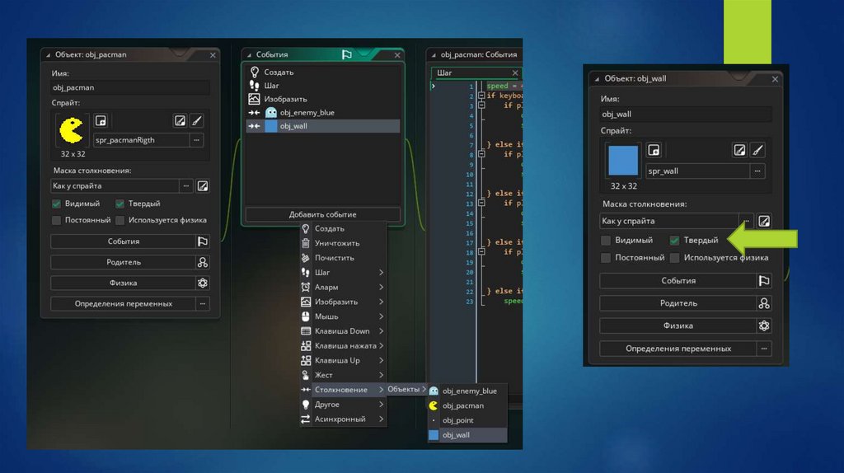Toggle Твердый checkbox in obj_pacman panel

point(120,204)
